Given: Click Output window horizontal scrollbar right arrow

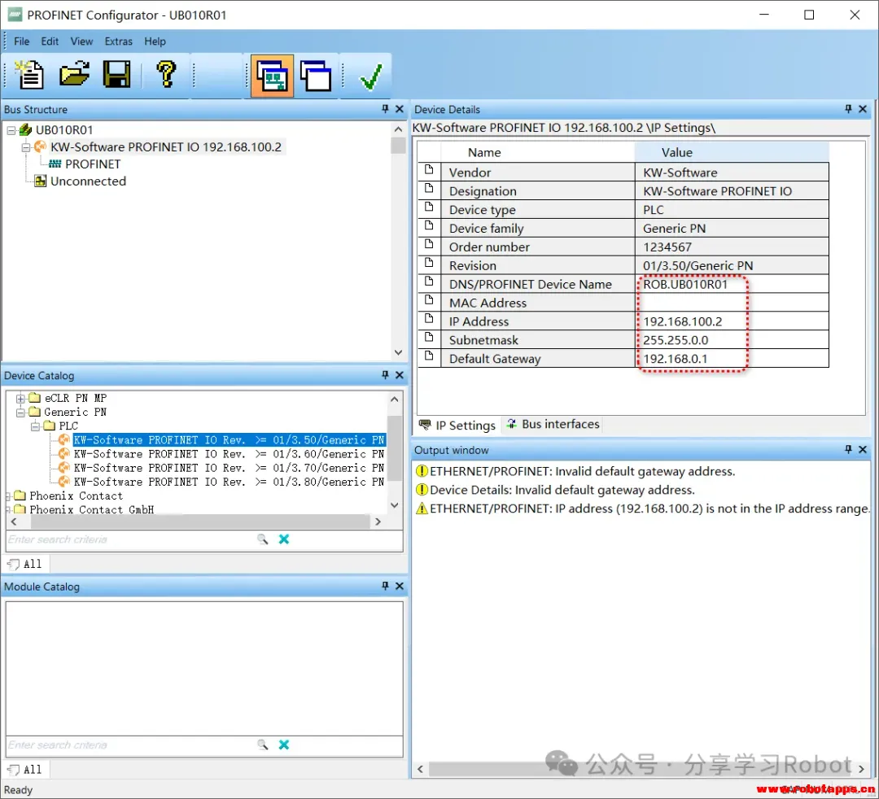Looking at the screenshot, I should coord(861,769).
